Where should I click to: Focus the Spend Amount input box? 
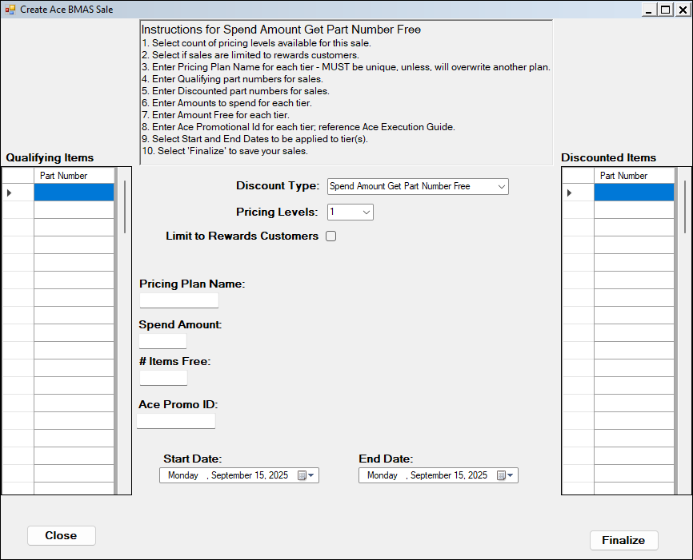tap(162, 341)
